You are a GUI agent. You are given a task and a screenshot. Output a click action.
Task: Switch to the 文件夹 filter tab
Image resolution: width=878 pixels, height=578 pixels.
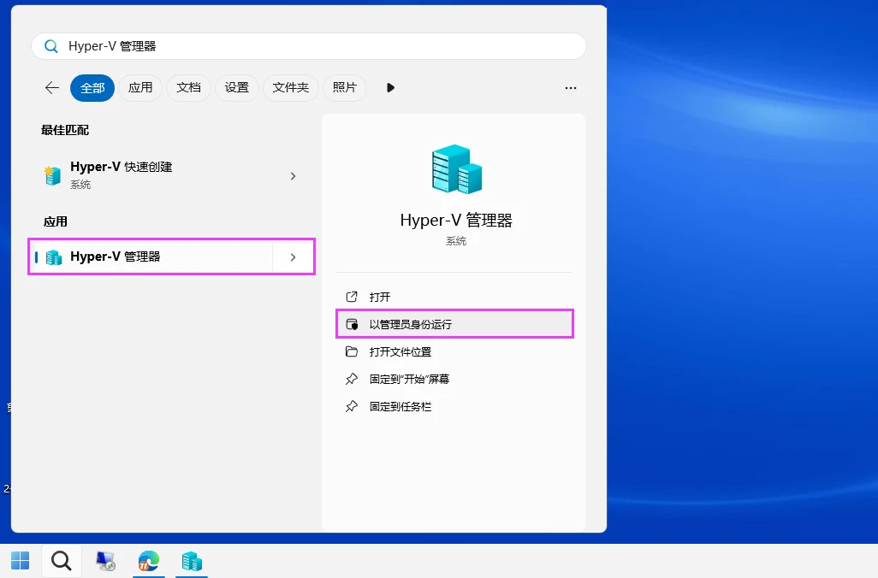point(291,88)
